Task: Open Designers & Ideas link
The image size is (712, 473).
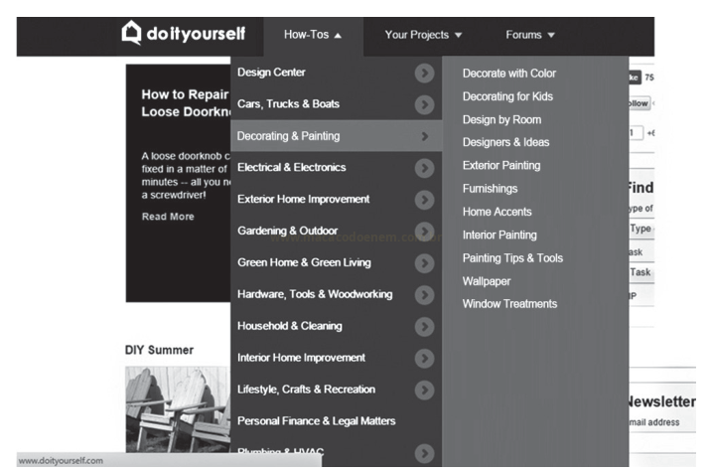Action: 505,142
